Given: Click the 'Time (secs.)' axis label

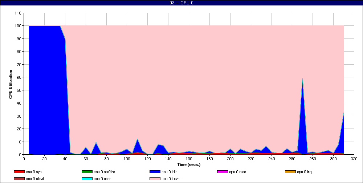Looking at the screenshot, I should (189, 165).
